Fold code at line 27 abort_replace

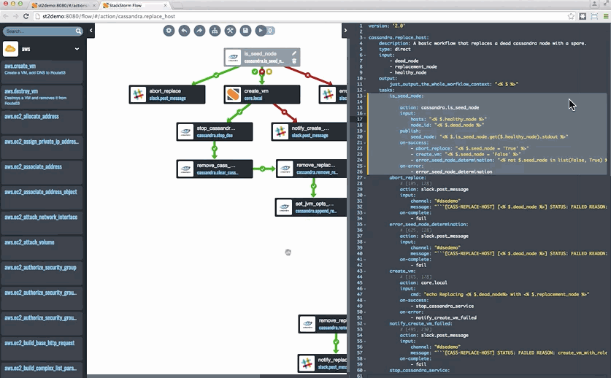(x=365, y=178)
